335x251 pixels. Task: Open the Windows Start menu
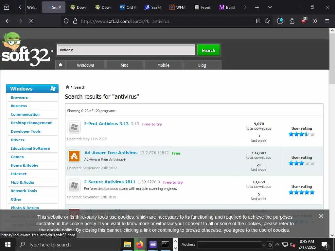coord(8,244)
